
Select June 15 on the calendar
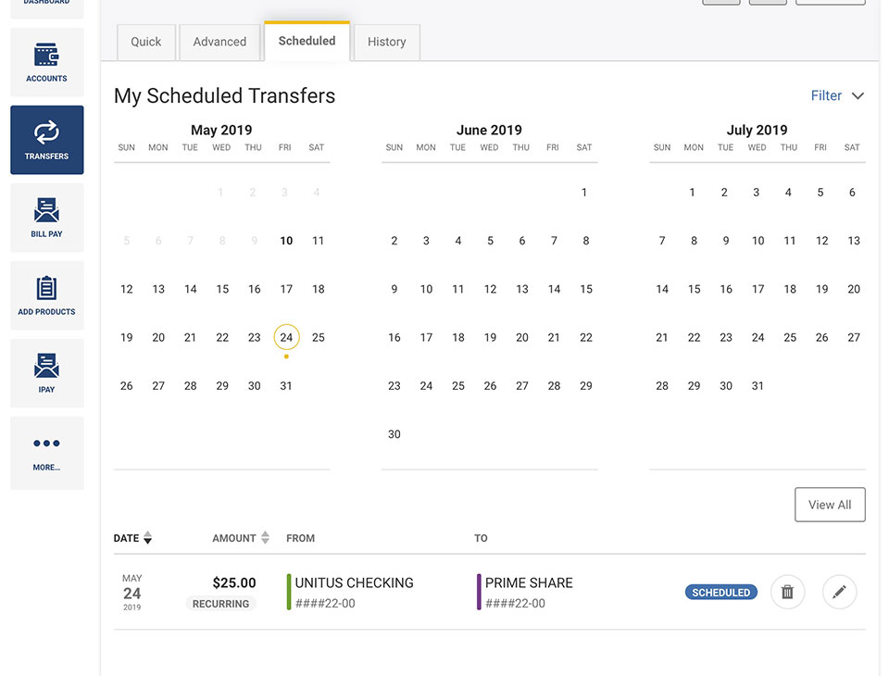(585, 289)
